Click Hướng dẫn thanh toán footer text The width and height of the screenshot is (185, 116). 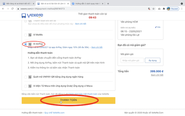(x=32, y=113)
